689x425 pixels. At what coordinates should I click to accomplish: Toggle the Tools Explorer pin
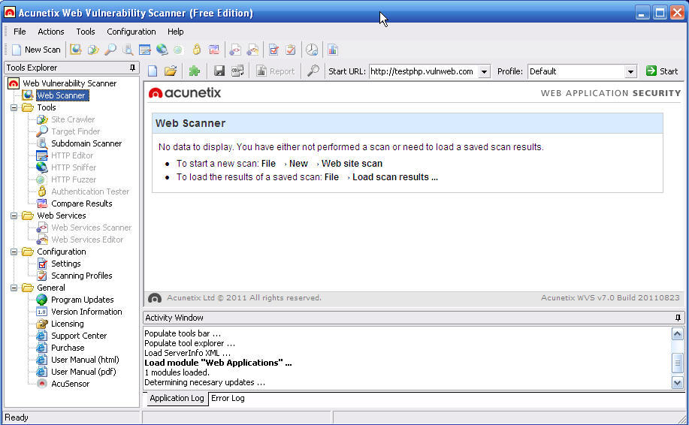click(x=132, y=68)
